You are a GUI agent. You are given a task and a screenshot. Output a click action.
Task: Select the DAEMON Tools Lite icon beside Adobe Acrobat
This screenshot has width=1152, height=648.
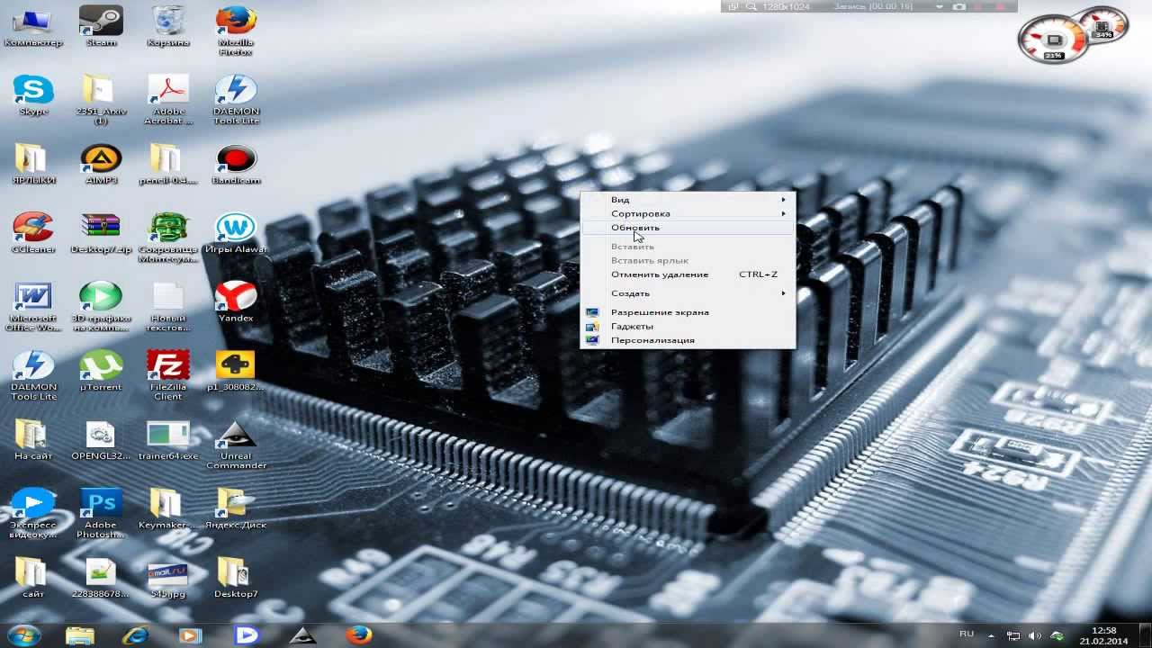pyautogui.click(x=236, y=100)
